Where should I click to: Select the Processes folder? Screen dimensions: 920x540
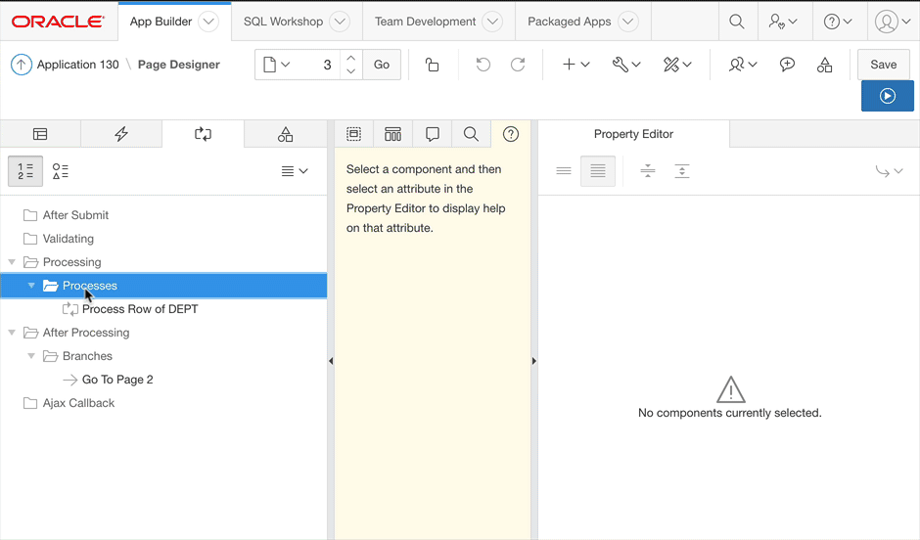[x=90, y=286]
